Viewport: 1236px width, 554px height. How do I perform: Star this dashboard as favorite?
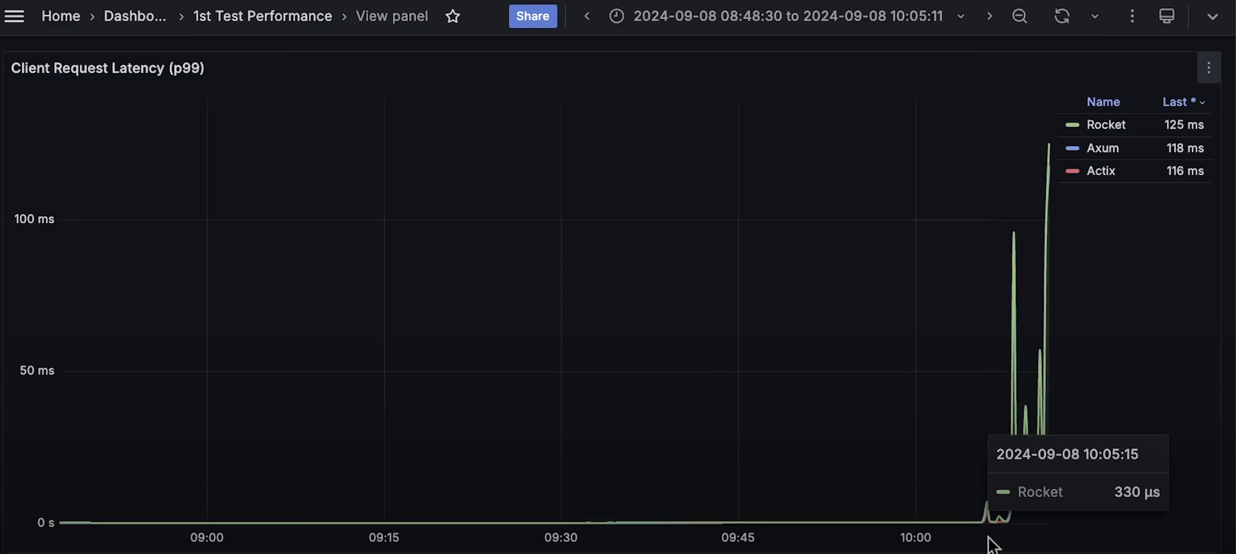pyautogui.click(x=453, y=16)
